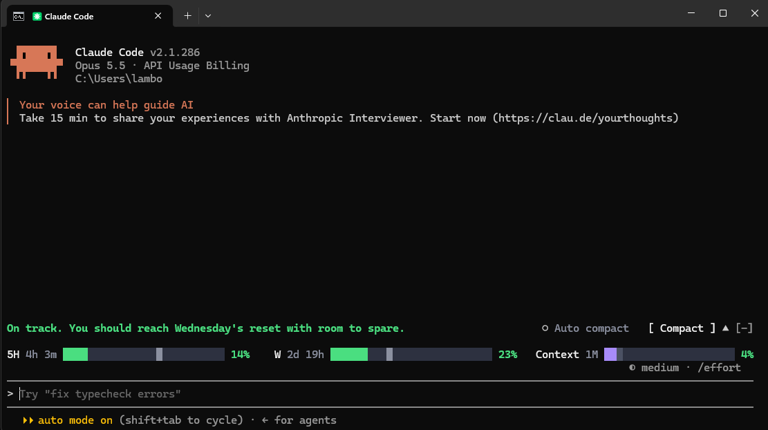Click the C:\Users\lambo path text
Image resolution: width=768 pixels, height=430 pixels.
118,79
